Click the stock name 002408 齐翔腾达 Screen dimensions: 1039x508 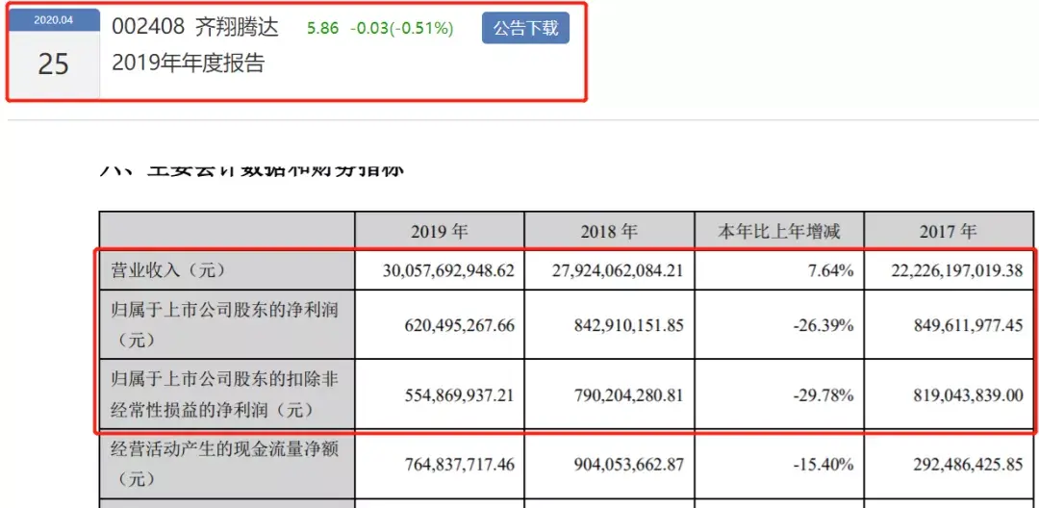195,28
